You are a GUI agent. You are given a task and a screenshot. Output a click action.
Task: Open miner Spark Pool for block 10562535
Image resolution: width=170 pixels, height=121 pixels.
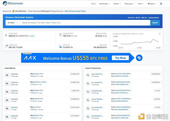(x=39, y=74)
